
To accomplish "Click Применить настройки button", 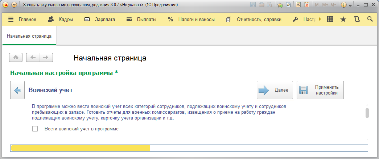I will coord(320,90).
